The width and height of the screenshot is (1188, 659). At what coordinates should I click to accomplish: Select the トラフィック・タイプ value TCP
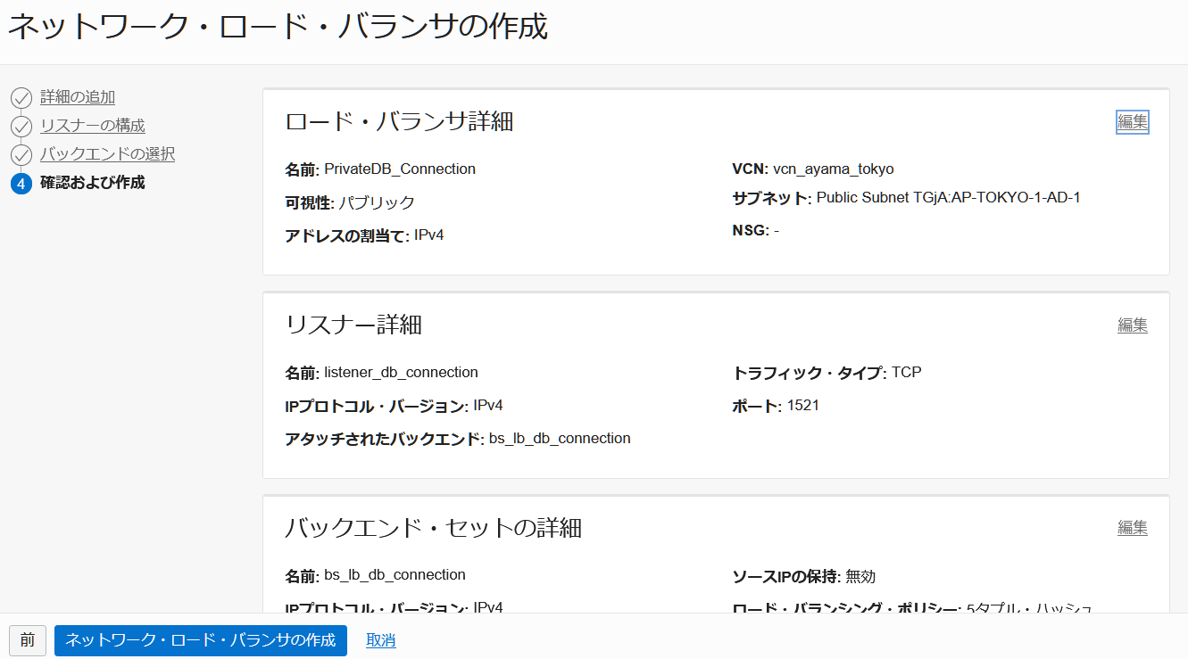pyautogui.click(x=907, y=372)
